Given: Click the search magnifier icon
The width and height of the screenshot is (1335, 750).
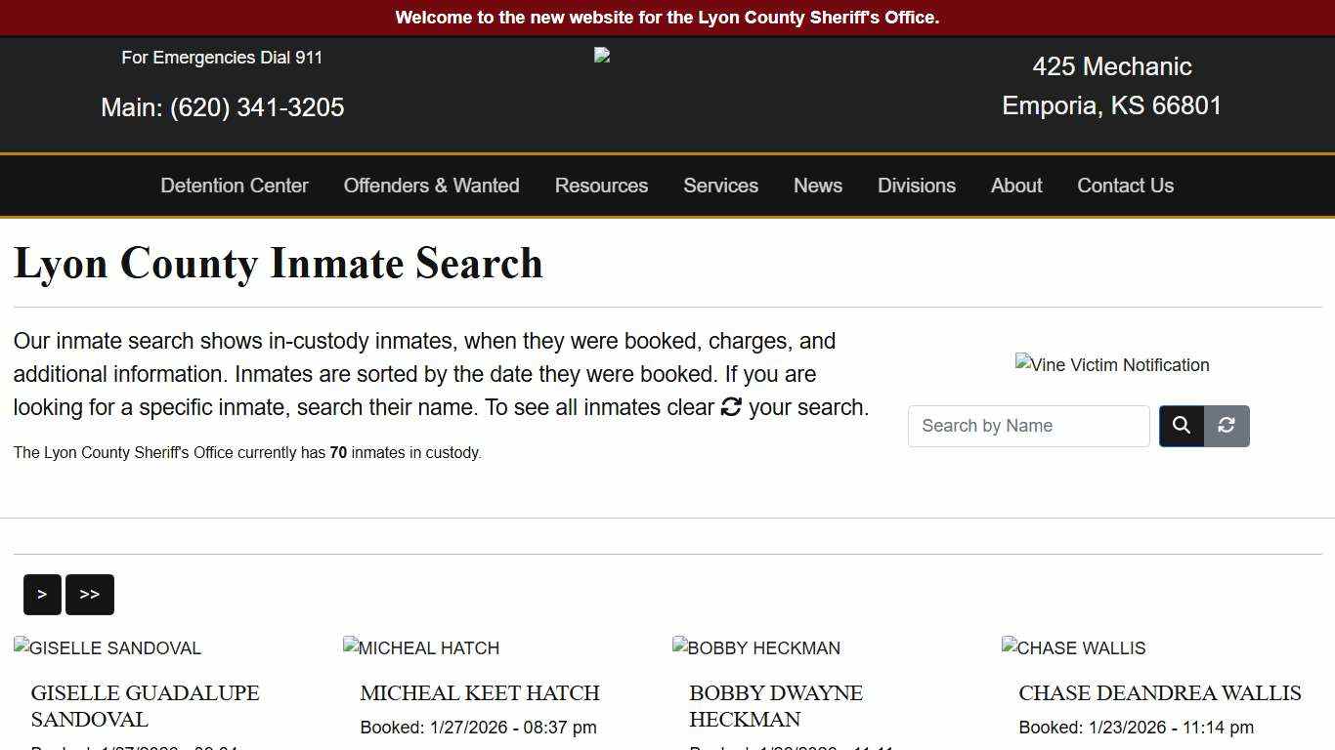Looking at the screenshot, I should click(1181, 426).
